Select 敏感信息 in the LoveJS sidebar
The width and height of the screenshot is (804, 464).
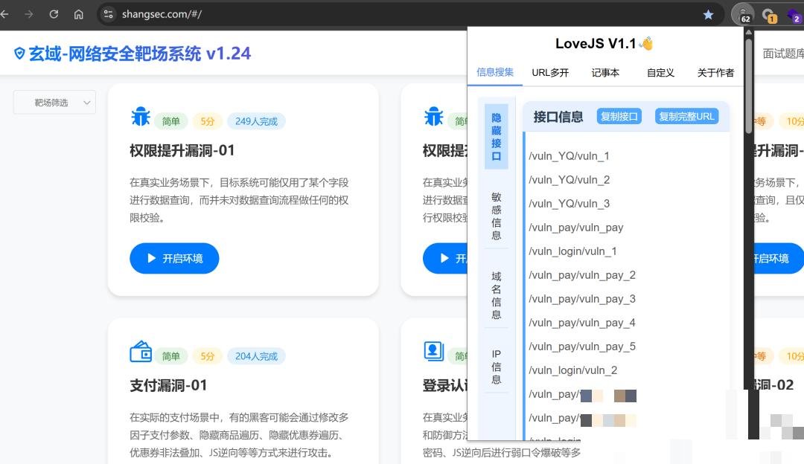497,216
